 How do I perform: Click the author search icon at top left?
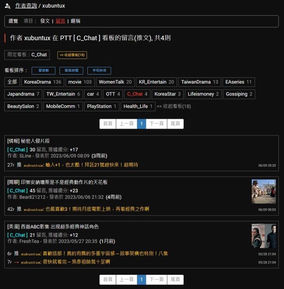pyautogui.click(x=7, y=6)
